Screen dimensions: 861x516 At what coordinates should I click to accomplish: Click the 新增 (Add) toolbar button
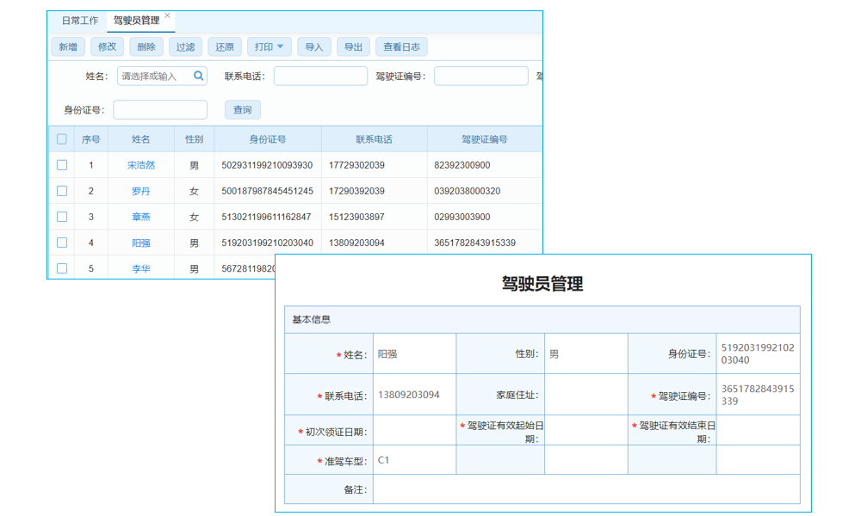(67, 46)
